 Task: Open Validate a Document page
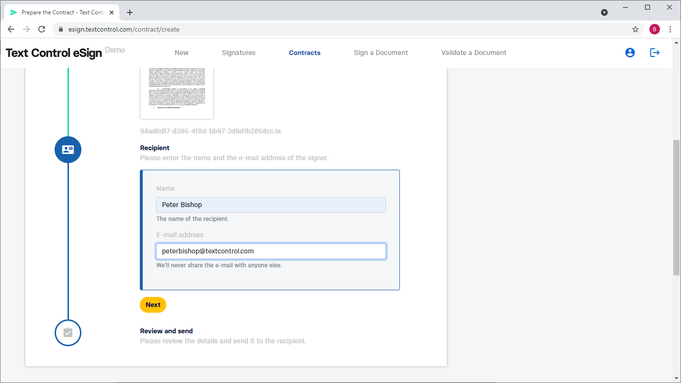point(474,53)
